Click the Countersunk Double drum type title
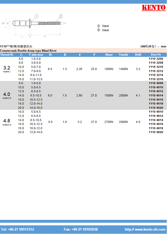The image size is (167, 234). coord(28,51)
